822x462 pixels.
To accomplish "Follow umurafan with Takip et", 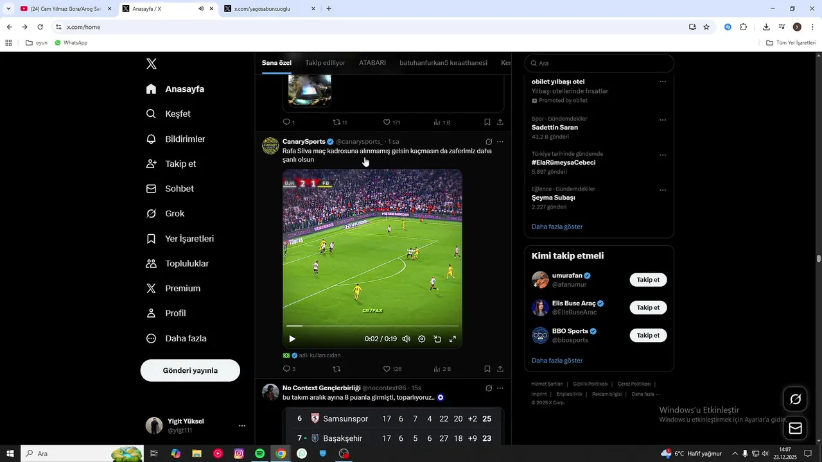I will pyautogui.click(x=648, y=280).
